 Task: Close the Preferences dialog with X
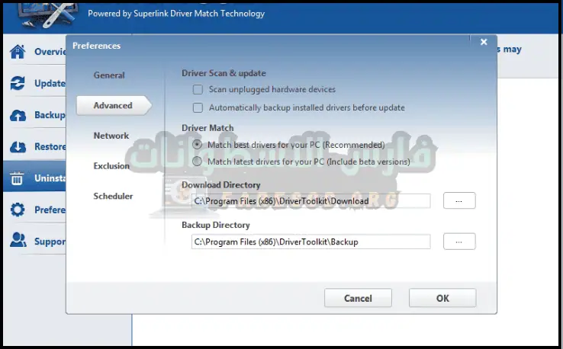(x=484, y=43)
